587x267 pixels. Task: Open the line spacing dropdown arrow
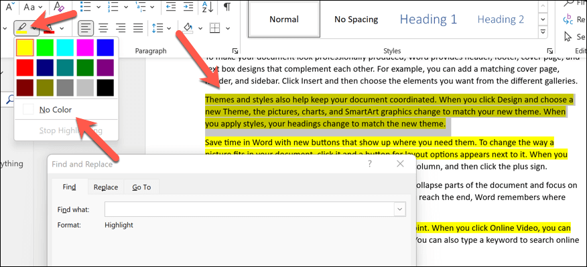169,28
